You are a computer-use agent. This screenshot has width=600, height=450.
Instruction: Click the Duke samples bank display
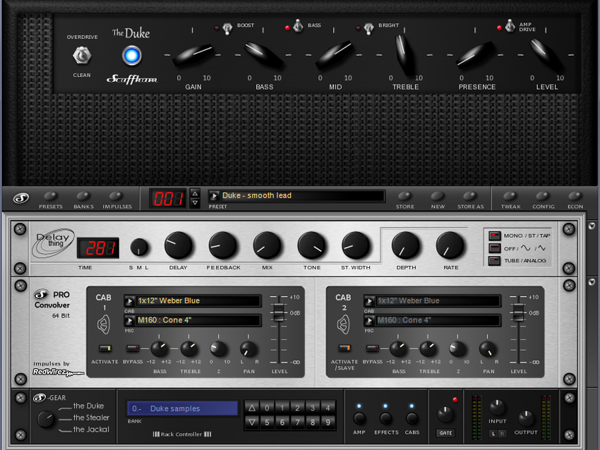click(182, 408)
